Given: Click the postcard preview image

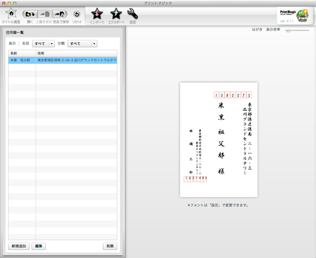Looking at the screenshot, I should (x=218, y=139).
